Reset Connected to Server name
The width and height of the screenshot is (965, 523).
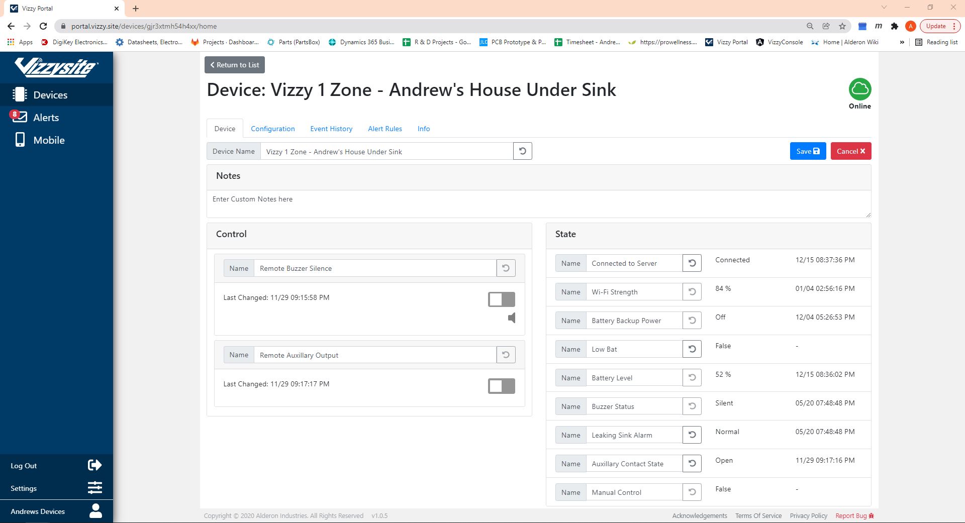(x=692, y=263)
